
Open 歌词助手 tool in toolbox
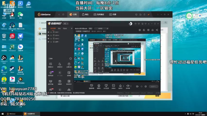[69, 82]
